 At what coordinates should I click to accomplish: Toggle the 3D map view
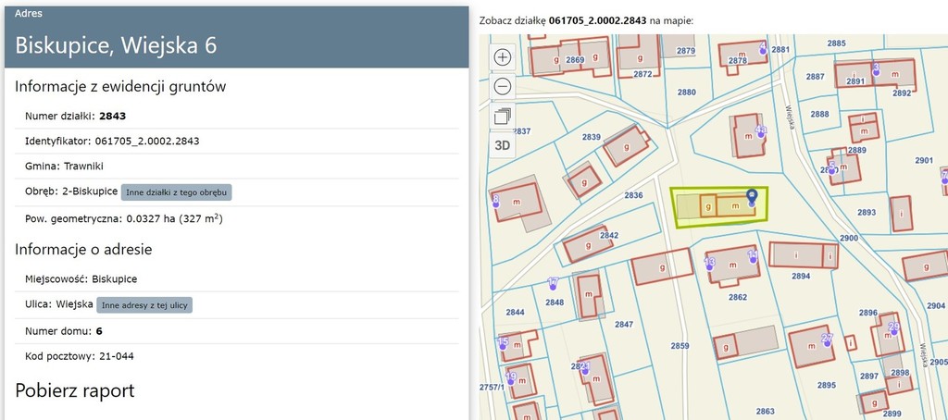coord(503,144)
